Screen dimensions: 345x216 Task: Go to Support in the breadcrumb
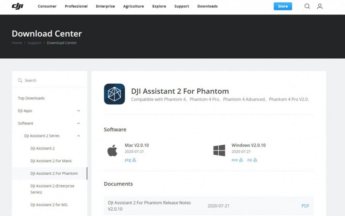click(x=34, y=43)
